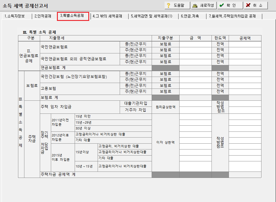Click 금액 field for 고용보험 종(전)근무지
Screen dimensions: 276x202
point(196,86)
